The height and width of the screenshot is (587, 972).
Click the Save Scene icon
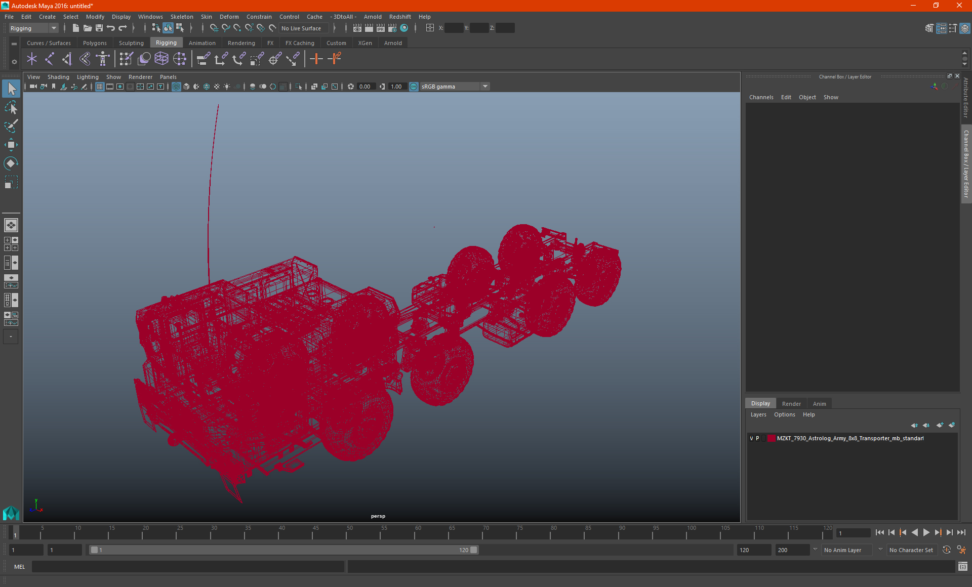pos(99,28)
